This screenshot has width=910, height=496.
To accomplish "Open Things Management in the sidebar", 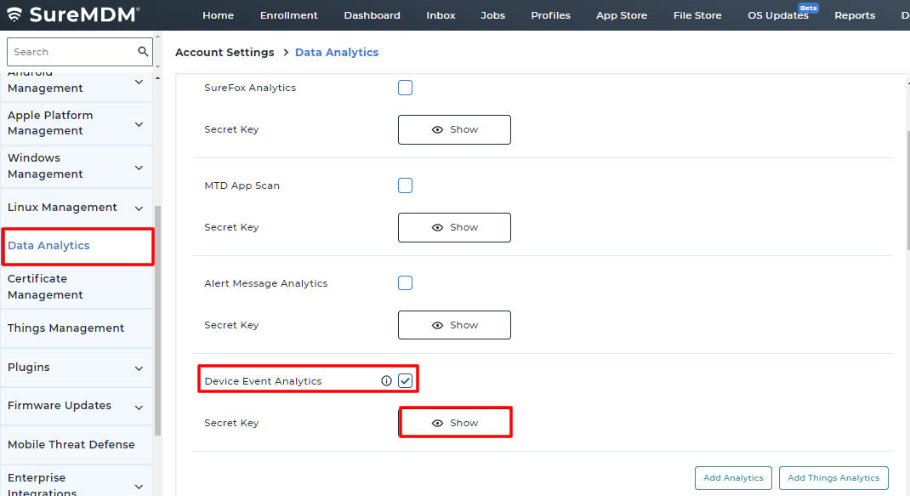I will click(77, 328).
